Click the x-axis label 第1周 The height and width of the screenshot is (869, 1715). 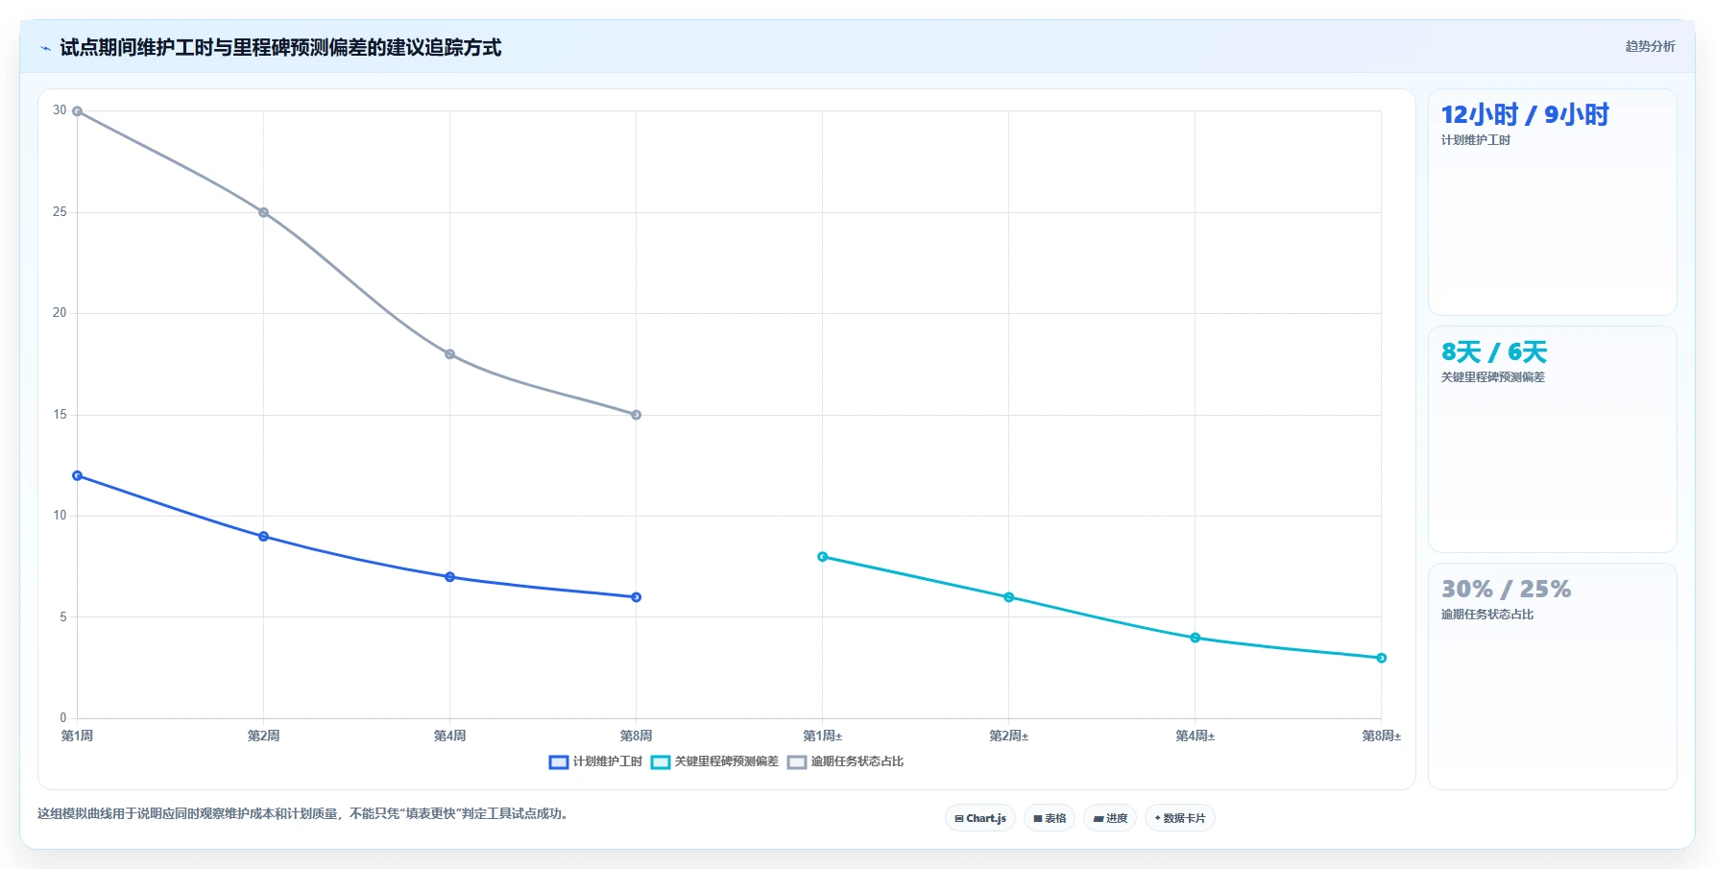78,736
